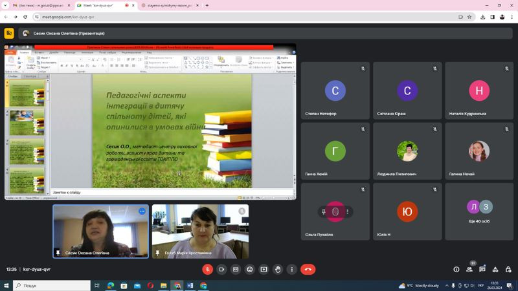This screenshot has width=518, height=291.
Task: Click camera-in-use indicator in address bar
Action: coord(460,17)
